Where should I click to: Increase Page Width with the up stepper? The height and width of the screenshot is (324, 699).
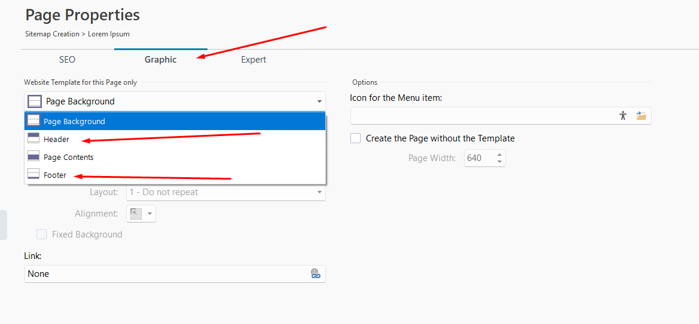500,155
